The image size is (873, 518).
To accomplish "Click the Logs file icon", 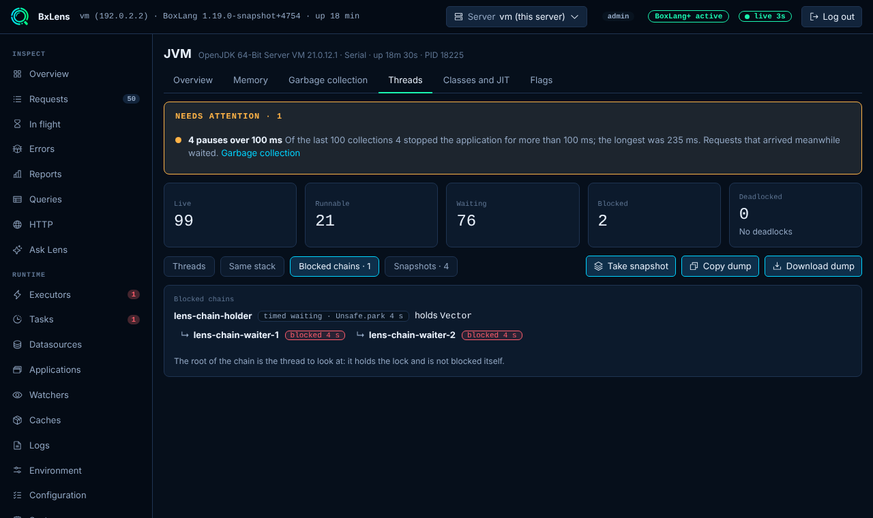I will (x=18, y=445).
